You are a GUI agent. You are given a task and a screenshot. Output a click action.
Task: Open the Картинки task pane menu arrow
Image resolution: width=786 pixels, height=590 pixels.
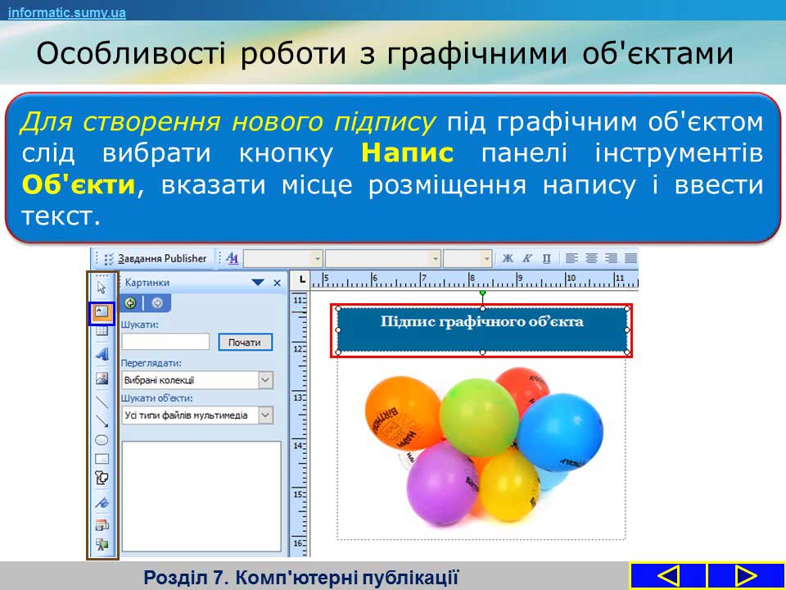tap(258, 282)
